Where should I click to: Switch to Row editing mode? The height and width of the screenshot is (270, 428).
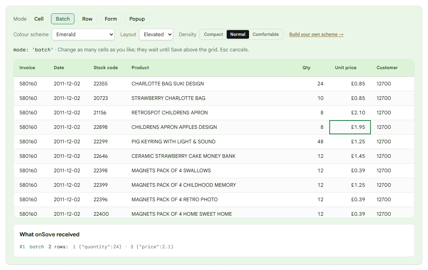coord(87,19)
